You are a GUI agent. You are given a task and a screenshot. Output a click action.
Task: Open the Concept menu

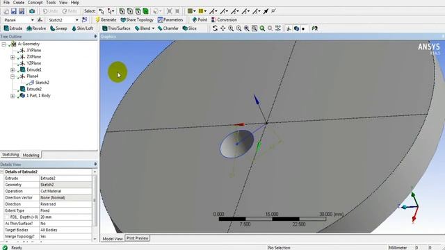coord(35,3)
